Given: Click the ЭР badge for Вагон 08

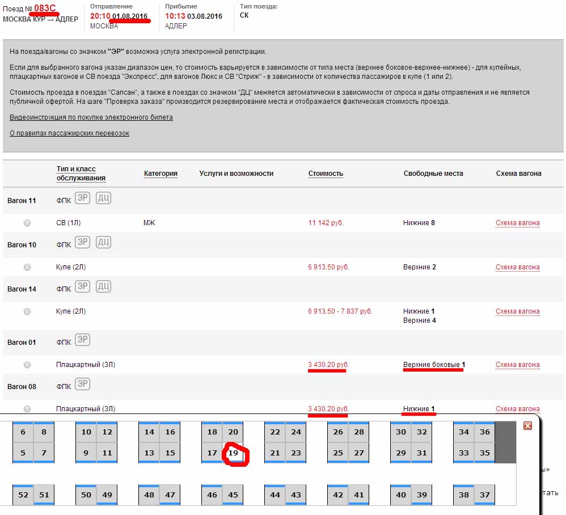Looking at the screenshot, I should click(x=83, y=385).
